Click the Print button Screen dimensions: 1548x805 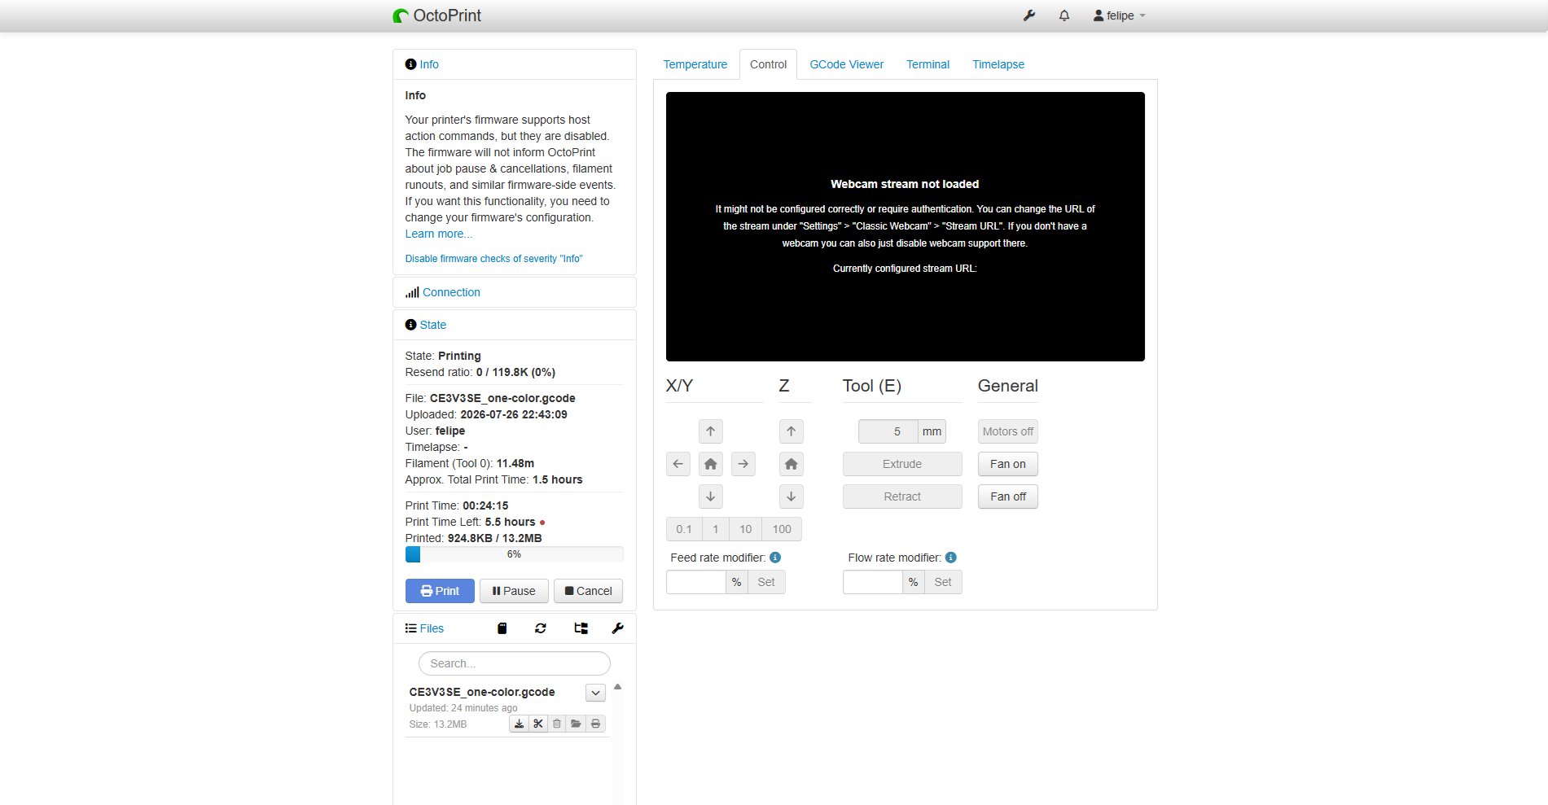coord(440,591)
